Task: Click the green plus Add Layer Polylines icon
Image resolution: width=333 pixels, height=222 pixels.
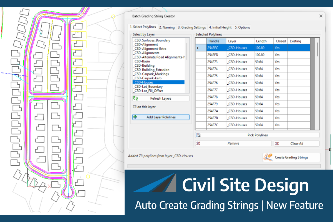Action: (x=135, y=117)
